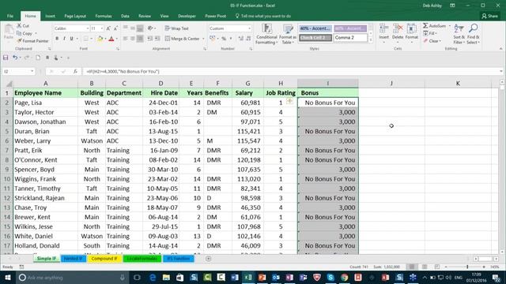Save workbook from Quick Access Toolbar
This screenshot has height=284, width=506.
pyautogui.click(x=6, y=58)
